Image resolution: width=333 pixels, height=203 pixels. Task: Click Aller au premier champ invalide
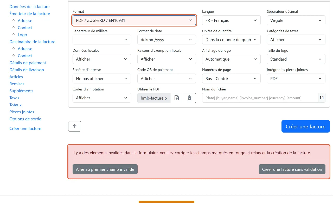pyautogui.click(x=105, y=169)
